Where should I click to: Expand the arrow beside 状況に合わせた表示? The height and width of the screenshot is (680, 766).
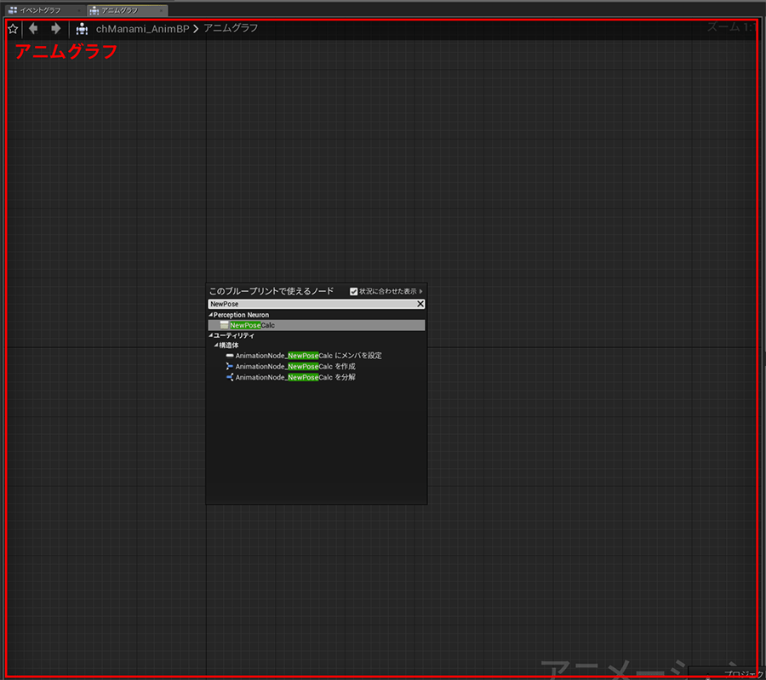(421, 291)
